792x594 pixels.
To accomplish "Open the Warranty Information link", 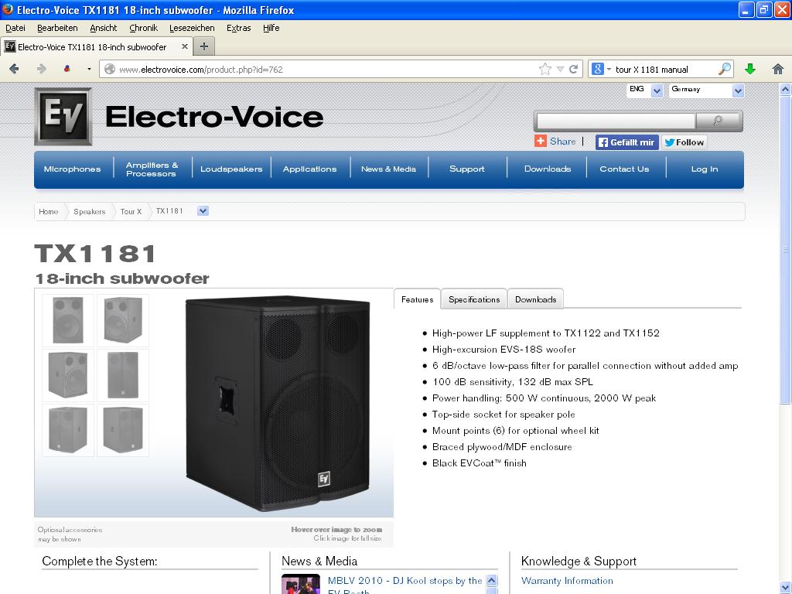I will (x=567, y=581).
